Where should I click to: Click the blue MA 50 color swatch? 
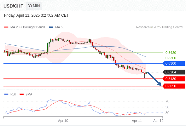pyautogui.click(x=51, y=27)
